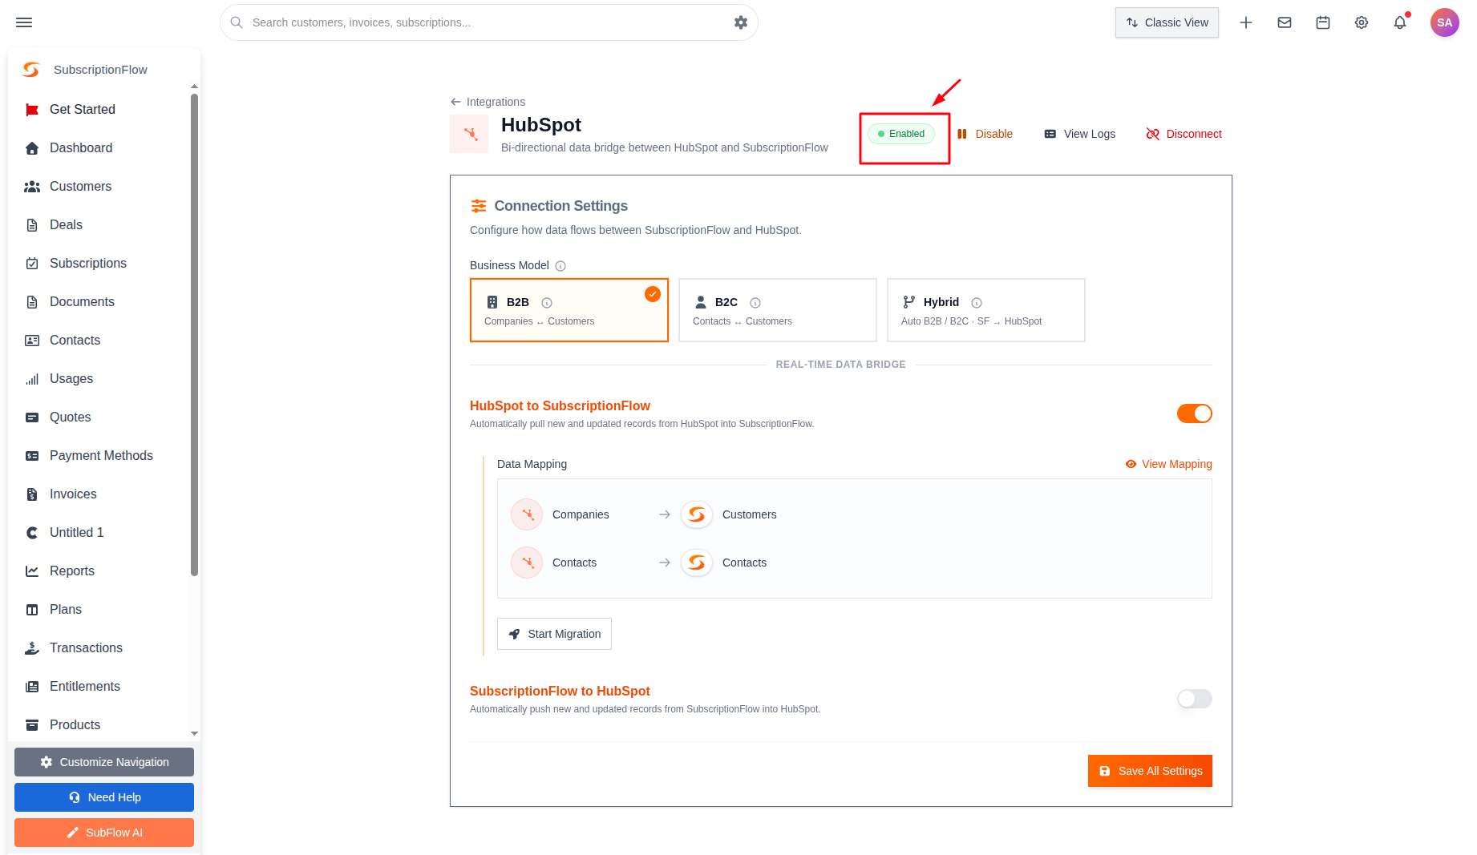This screenshot has height=855, width=1477.
Task: Open the hamburger menu icon
Action: [x=24, y=22]
